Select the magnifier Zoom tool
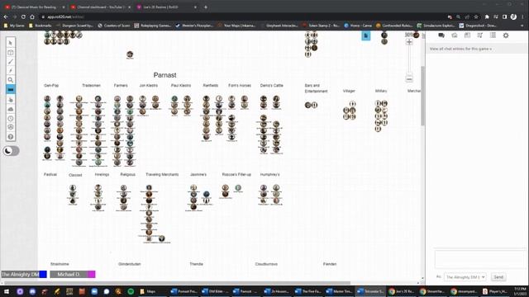Viewport: 529px width, 297px height. click(x=11, y=80)
